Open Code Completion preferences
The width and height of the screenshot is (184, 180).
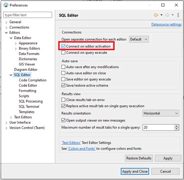33,80
